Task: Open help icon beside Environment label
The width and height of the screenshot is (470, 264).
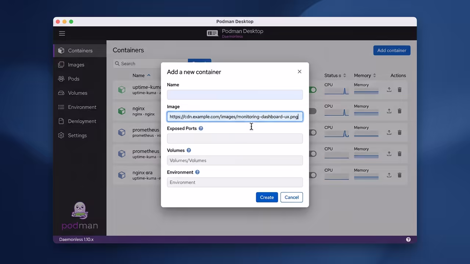Action: (x=197, y=172)
